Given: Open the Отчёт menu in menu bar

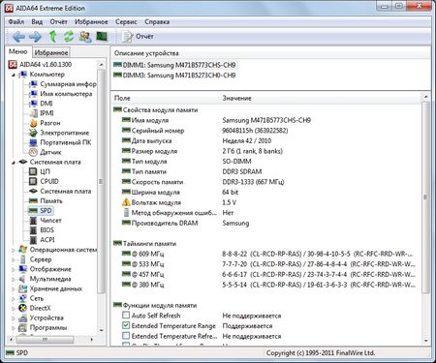Looking at the screenshot, I should point(58,22).
